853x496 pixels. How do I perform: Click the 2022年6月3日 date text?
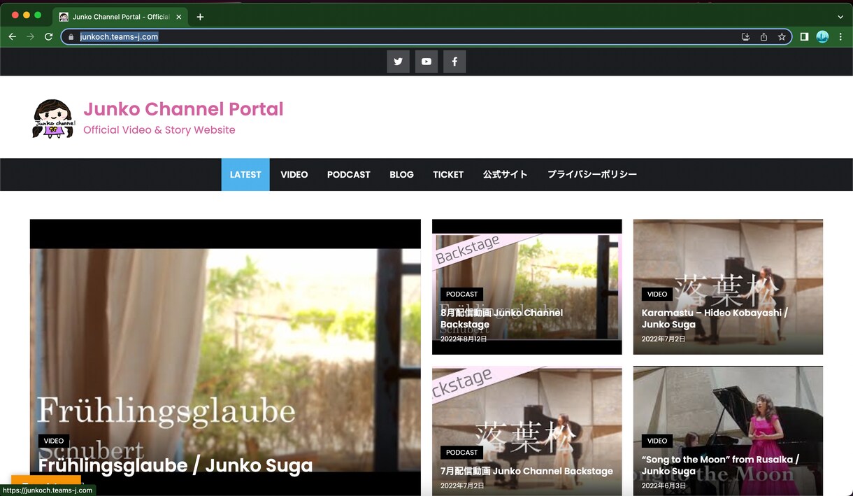664,486
